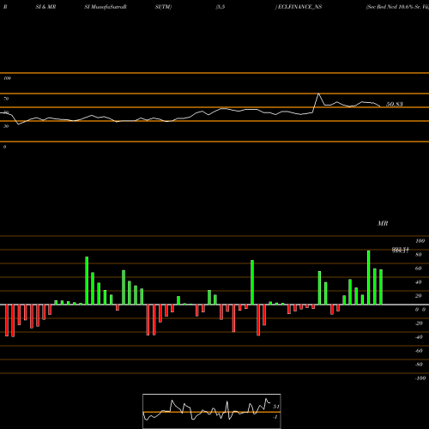
Task: Select the 'SI MunafaSutraR' header text
Action: (106, 7)
